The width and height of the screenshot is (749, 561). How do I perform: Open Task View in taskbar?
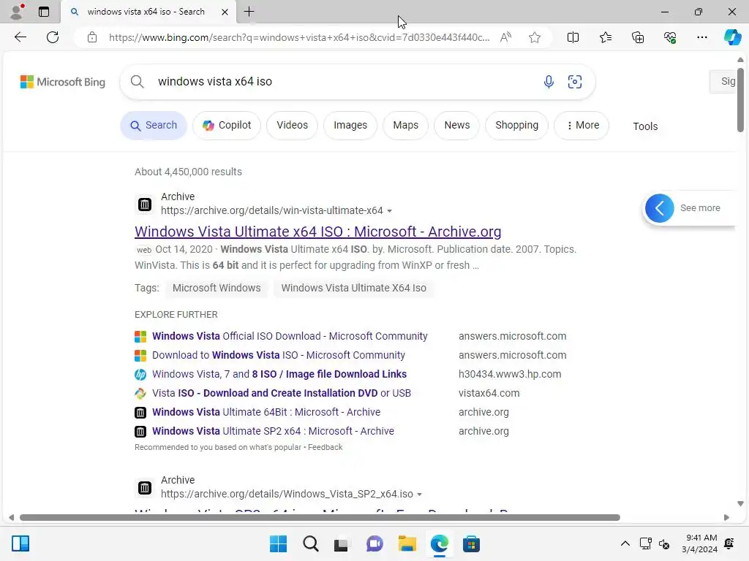[341, 543]
